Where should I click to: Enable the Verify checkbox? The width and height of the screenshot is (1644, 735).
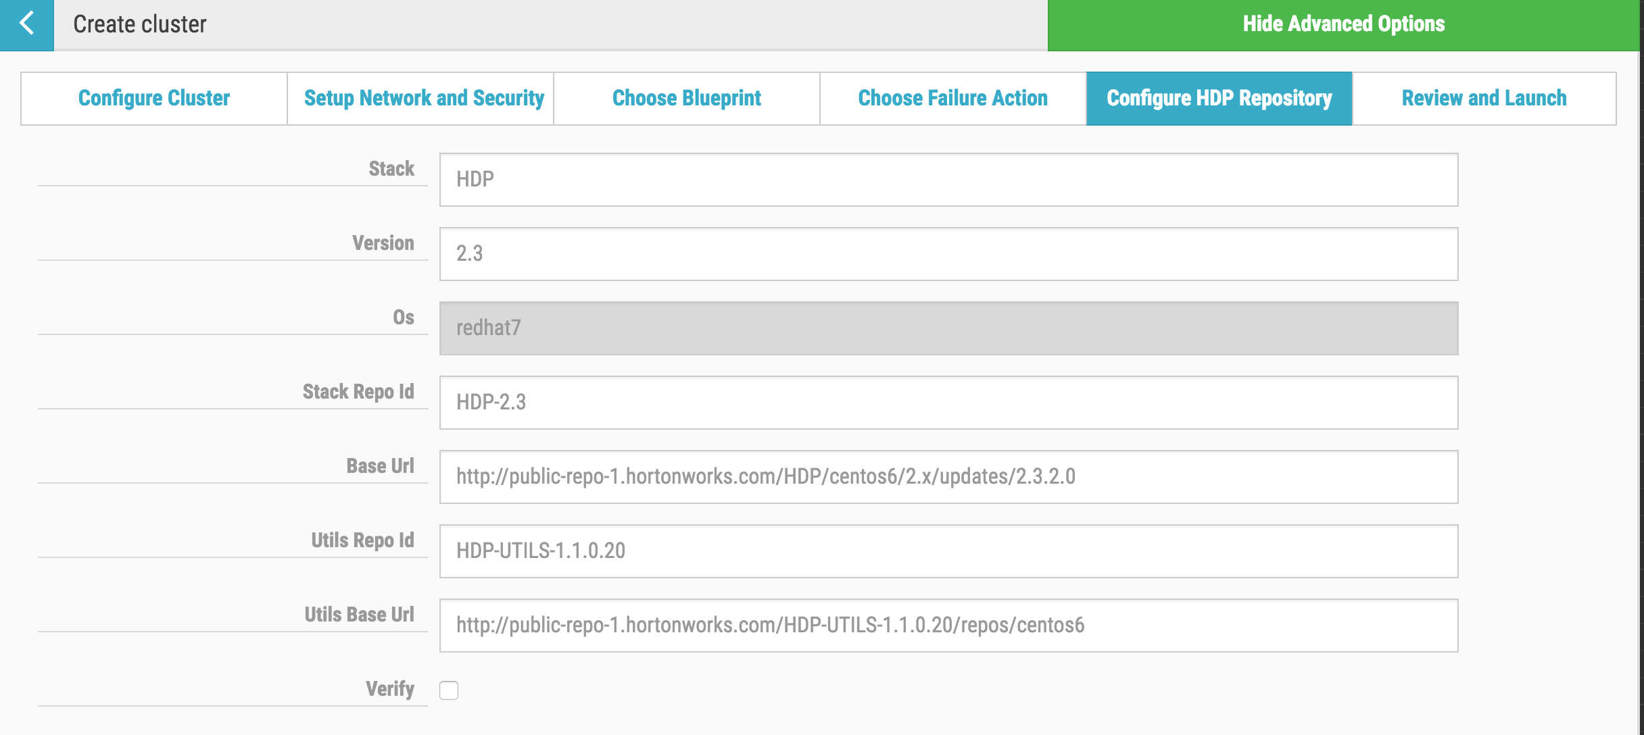pos(448,690)
